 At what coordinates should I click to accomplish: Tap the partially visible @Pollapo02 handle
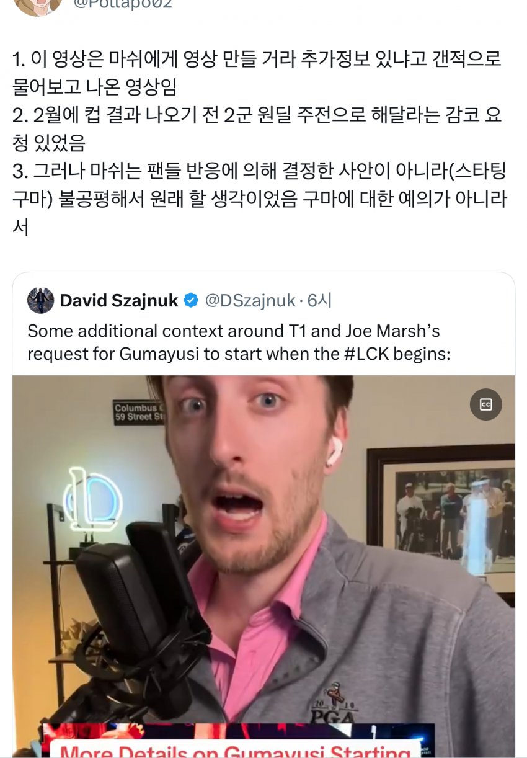point(123,4)
